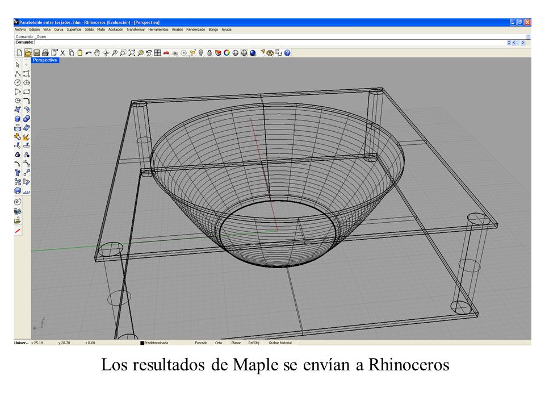The height and width of the screenshot is (409, 545).
Task: Select the Ellipse tool
Action: pyautogui.click(x=27, y=83)
